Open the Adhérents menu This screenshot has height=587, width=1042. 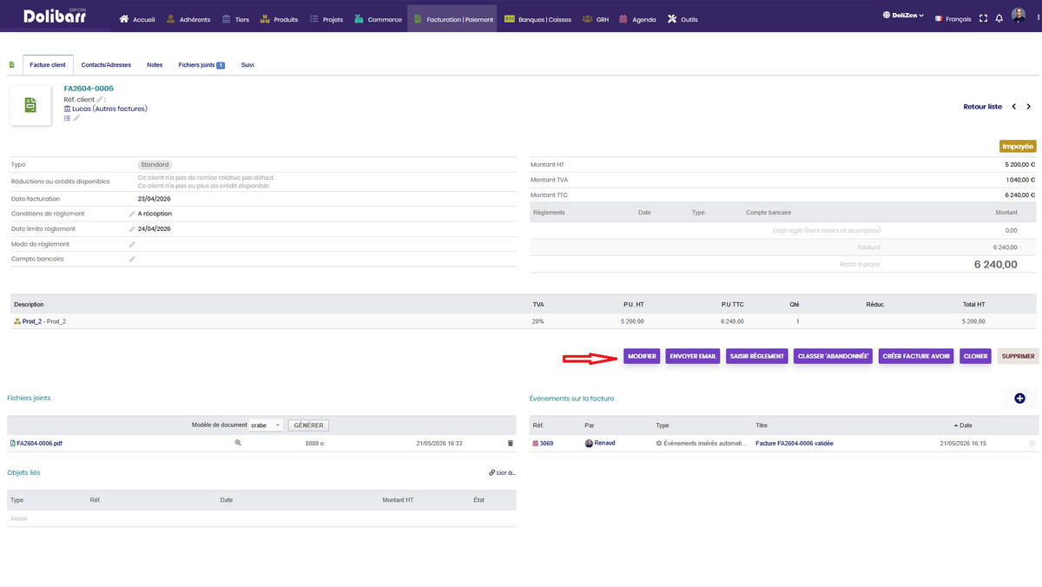click(188, 19)
